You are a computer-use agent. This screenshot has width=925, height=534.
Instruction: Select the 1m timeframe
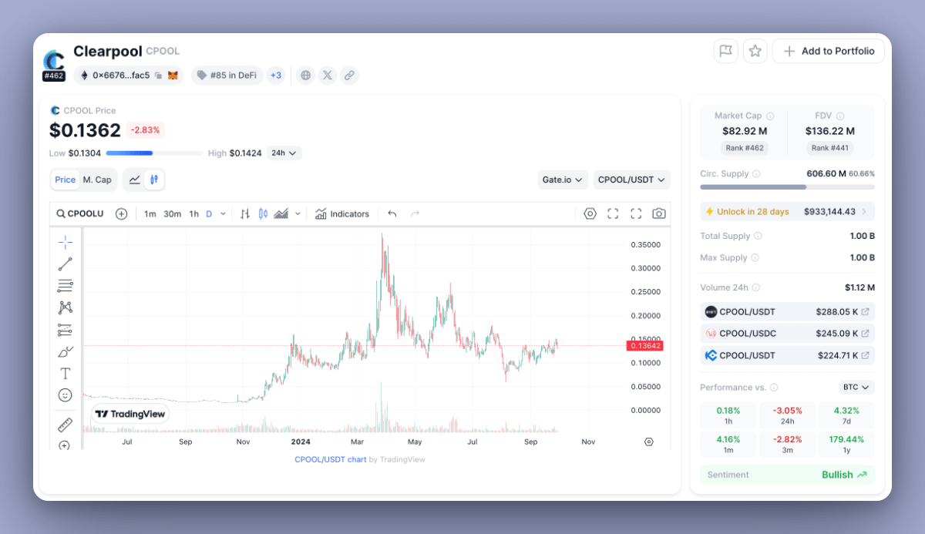click(150, 213)
